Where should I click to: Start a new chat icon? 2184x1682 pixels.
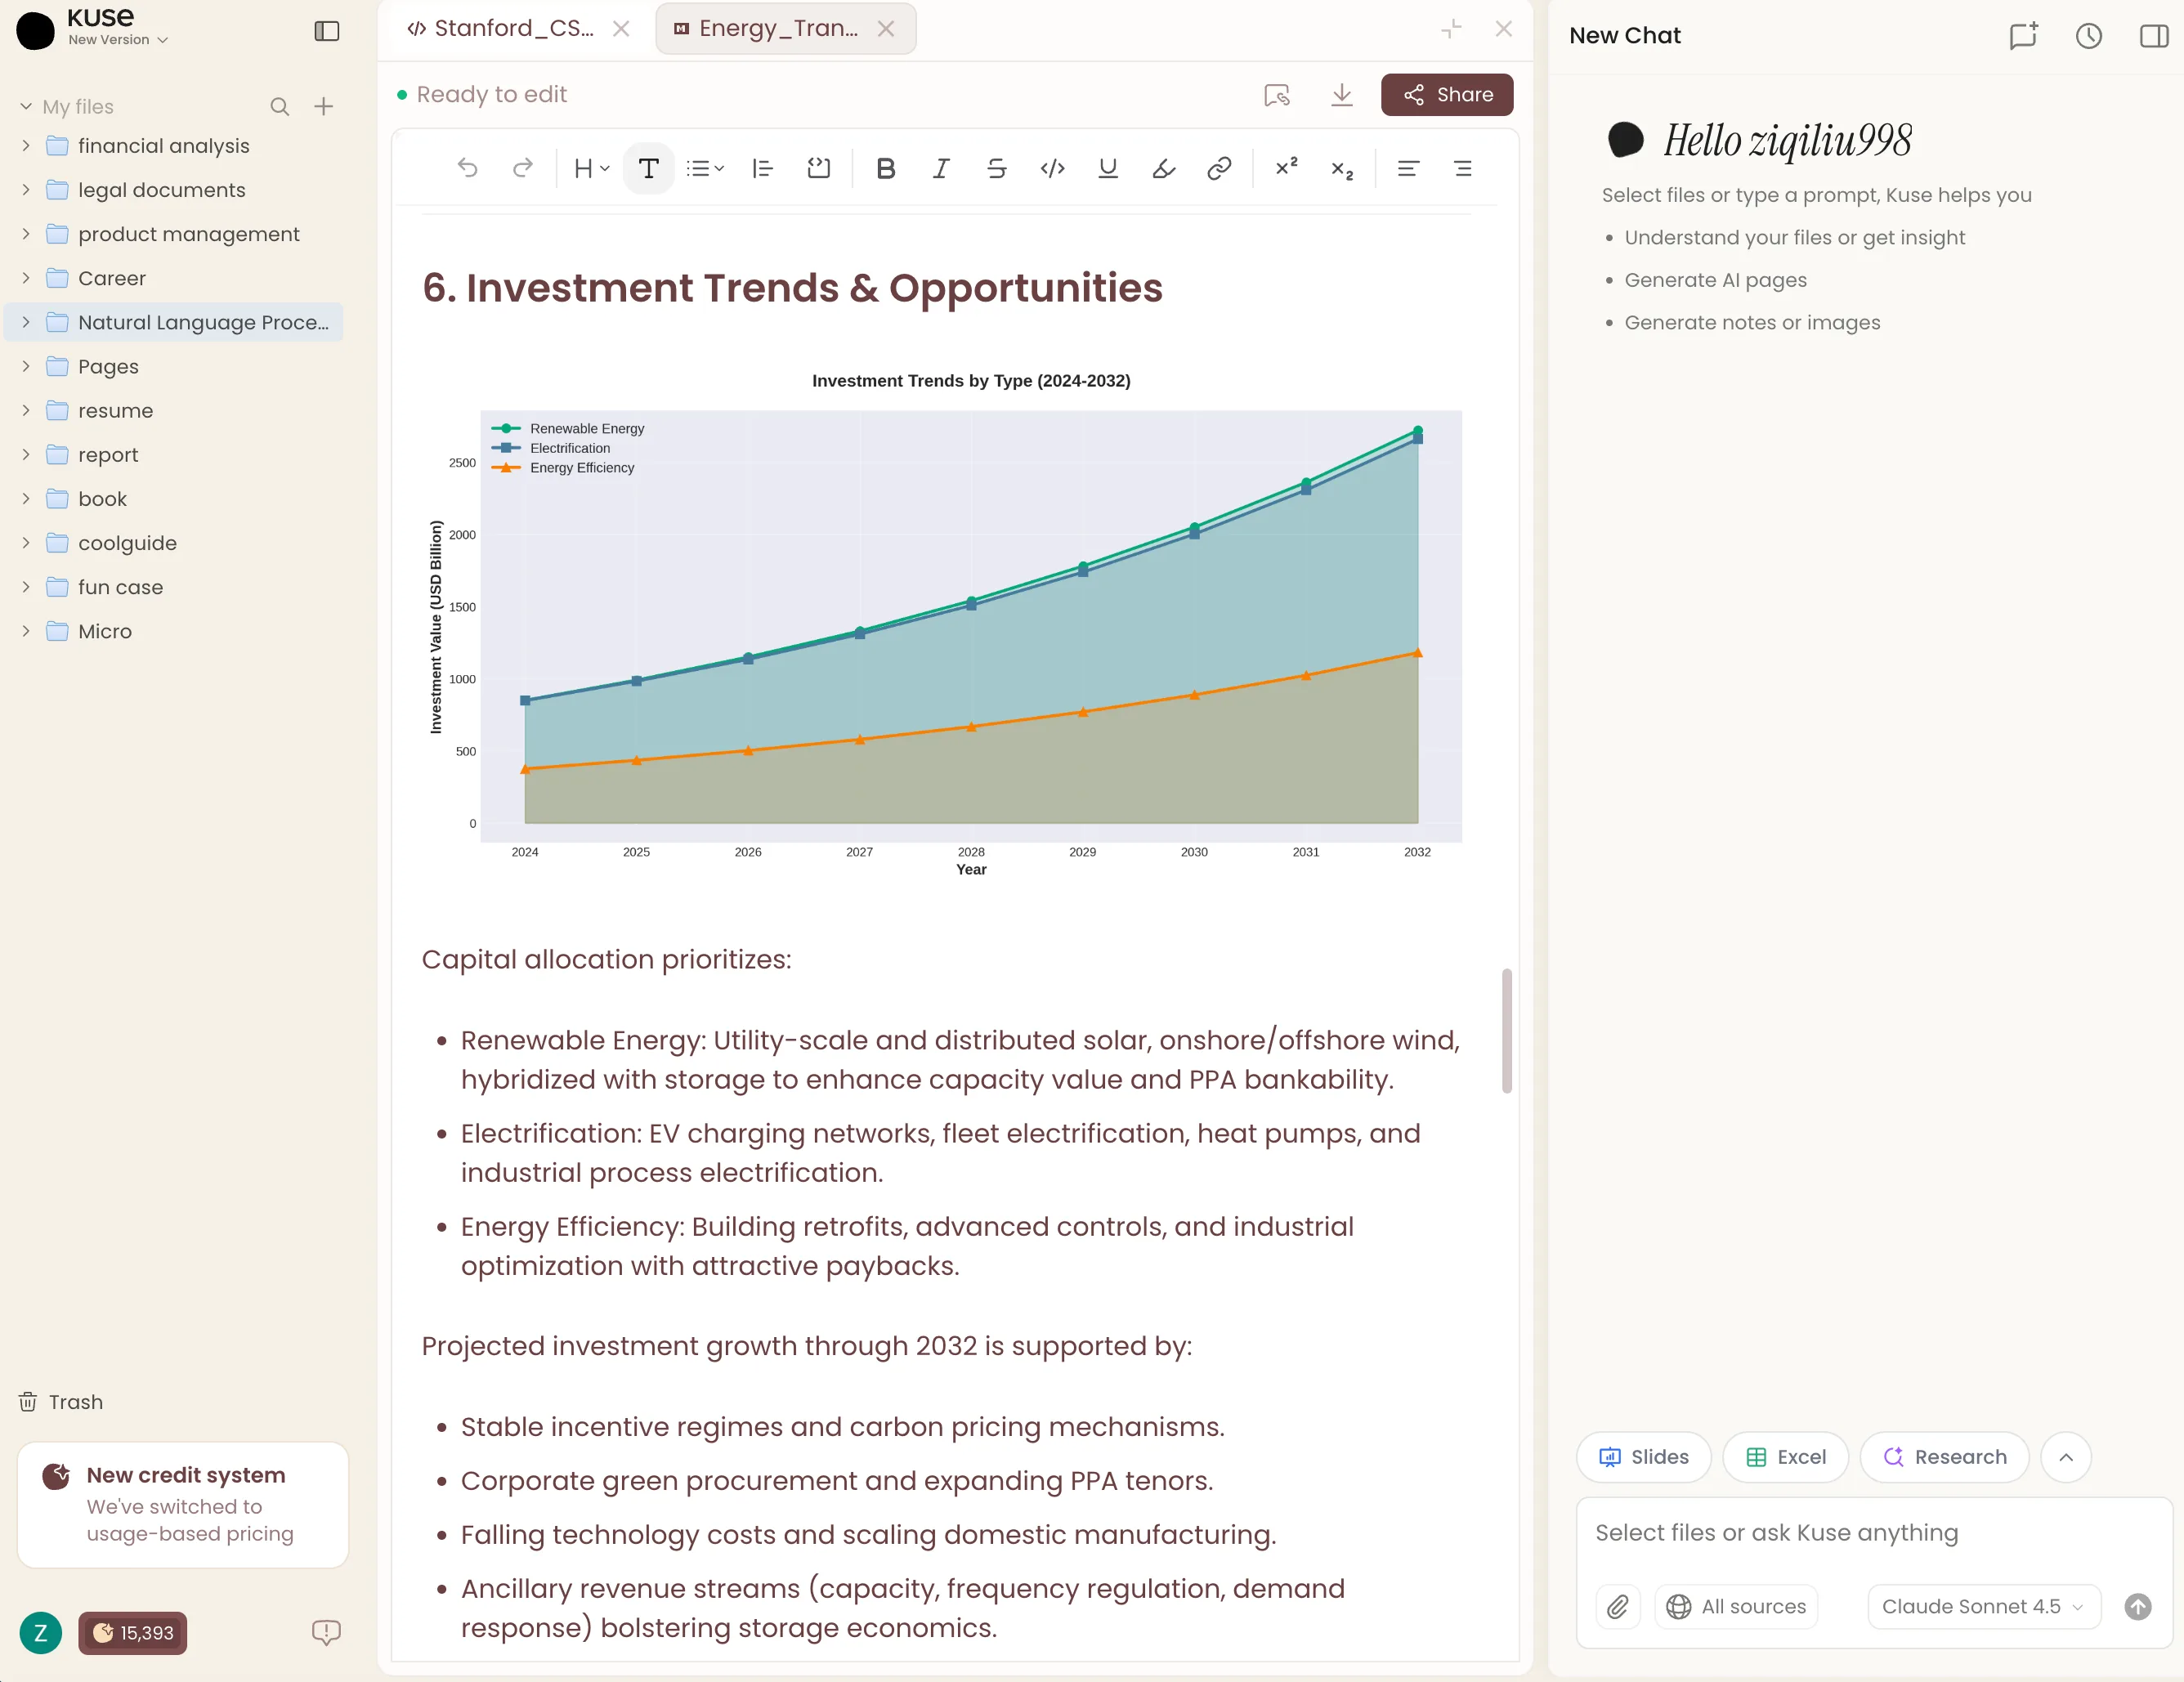tap(2023, 36)
